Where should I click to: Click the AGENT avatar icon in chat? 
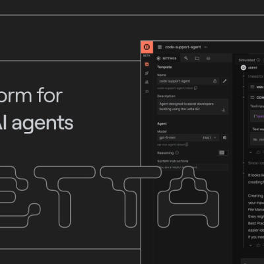click(243, 67)
